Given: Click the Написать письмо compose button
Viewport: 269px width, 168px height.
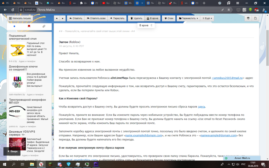Looking at the screenshot, I should tap(20, 18).
